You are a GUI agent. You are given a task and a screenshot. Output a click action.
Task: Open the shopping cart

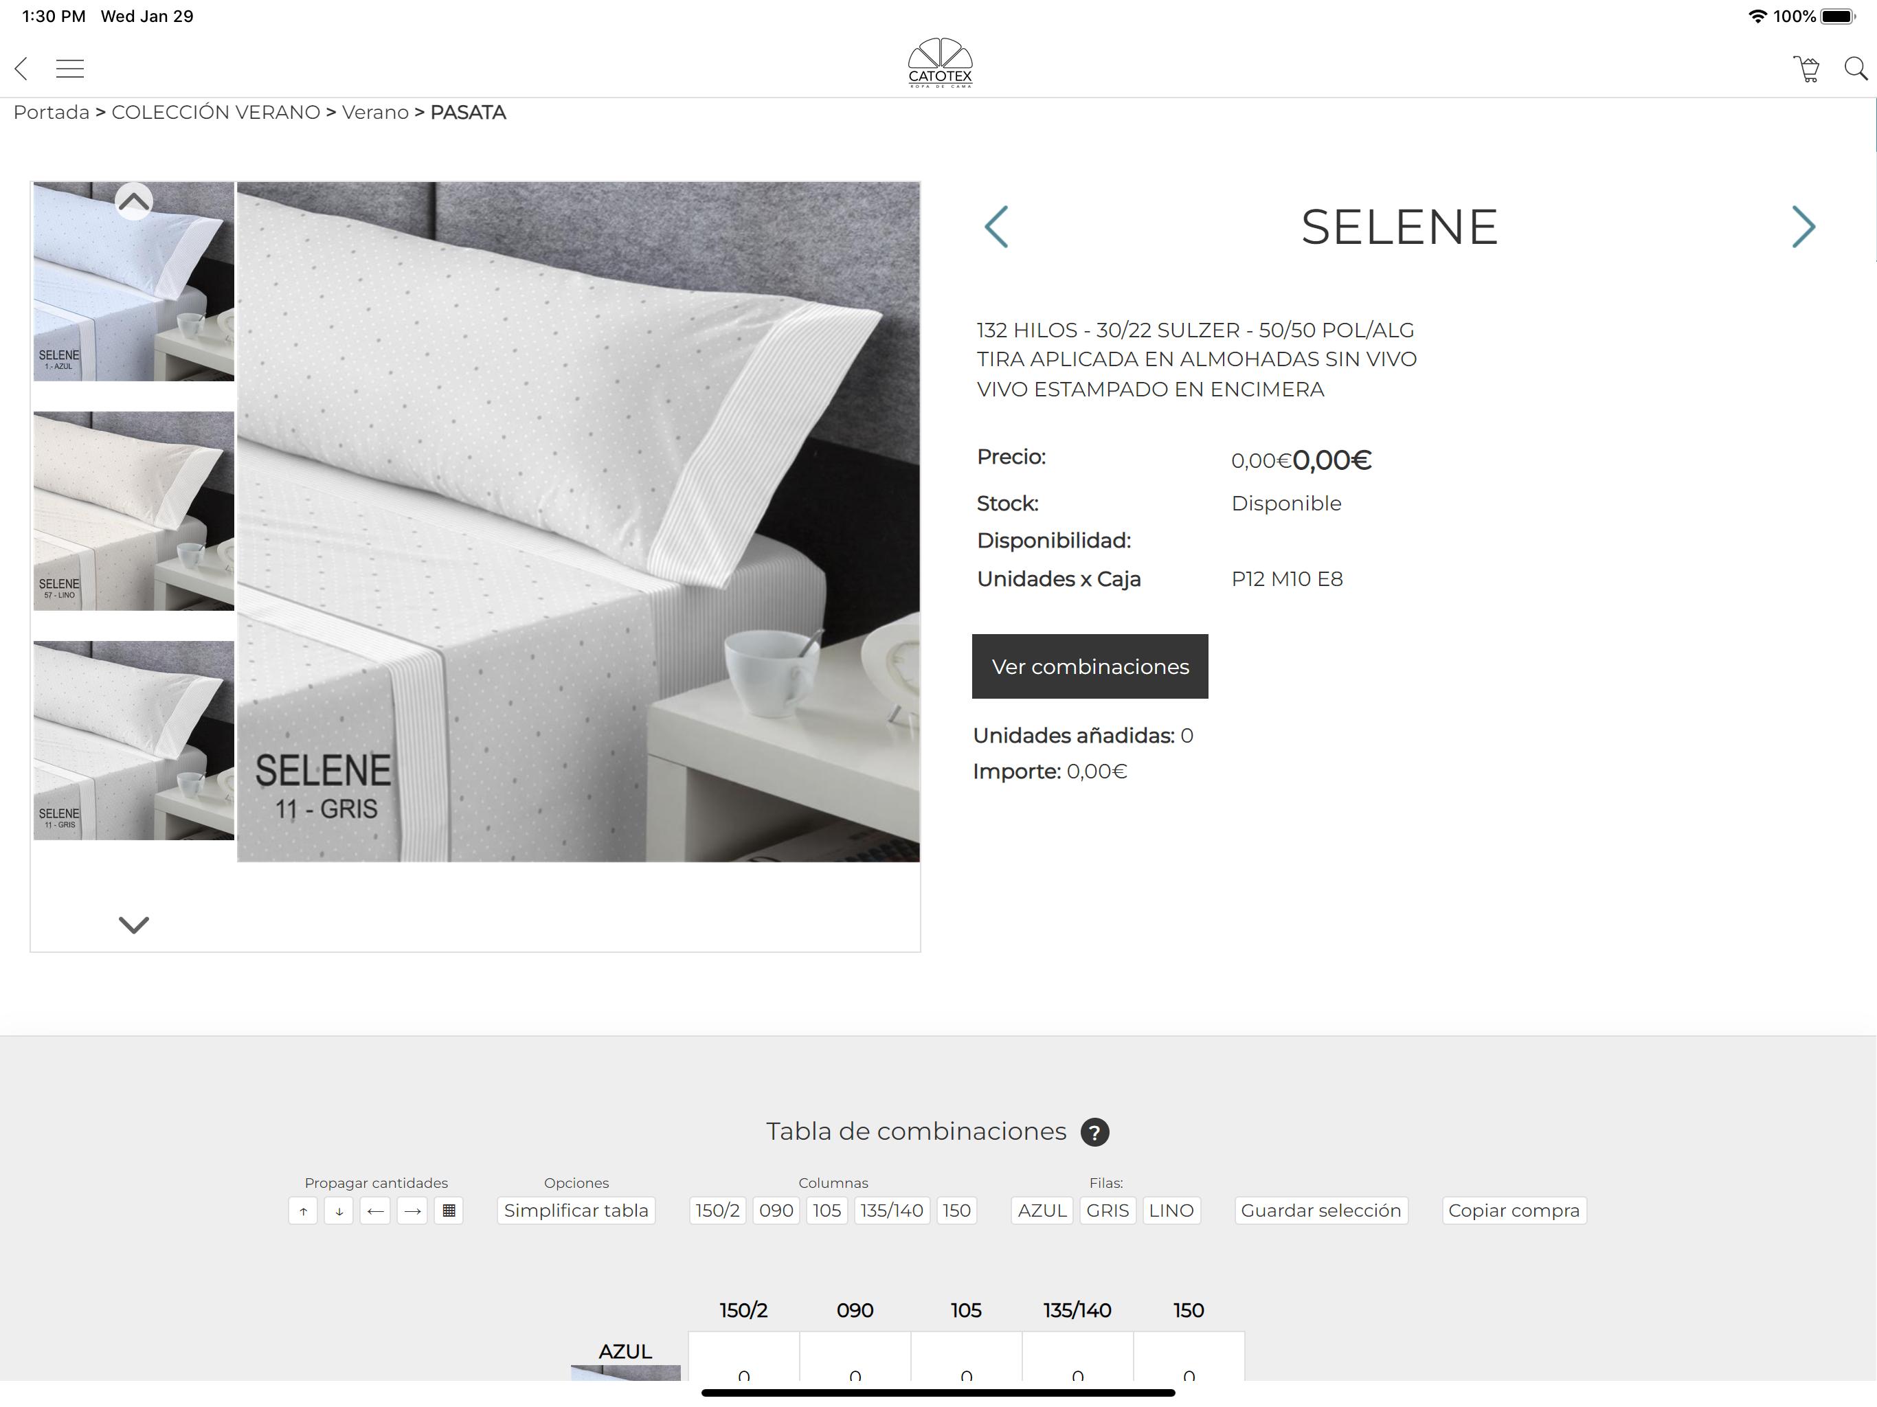[x=1806, y=69]
